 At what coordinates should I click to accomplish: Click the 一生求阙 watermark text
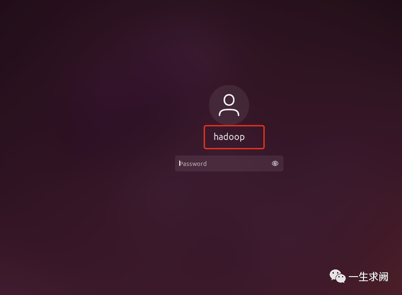click(x=368, y=277)
